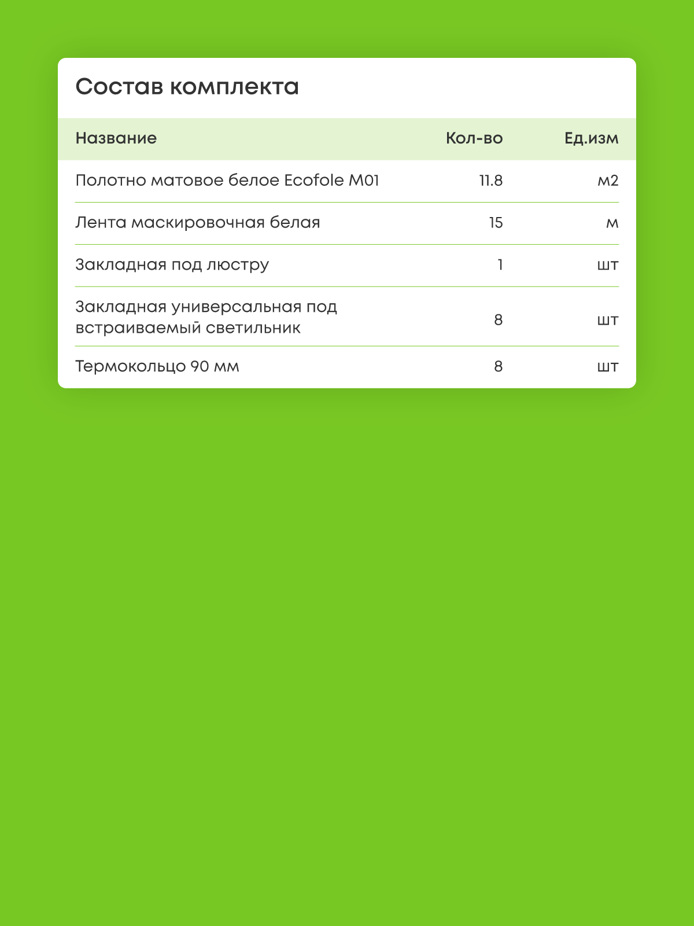The height and width of the screenshot is (926, 694).
Task: Select the "Закладная под люстру" item
Action: [x=172, y=265]
